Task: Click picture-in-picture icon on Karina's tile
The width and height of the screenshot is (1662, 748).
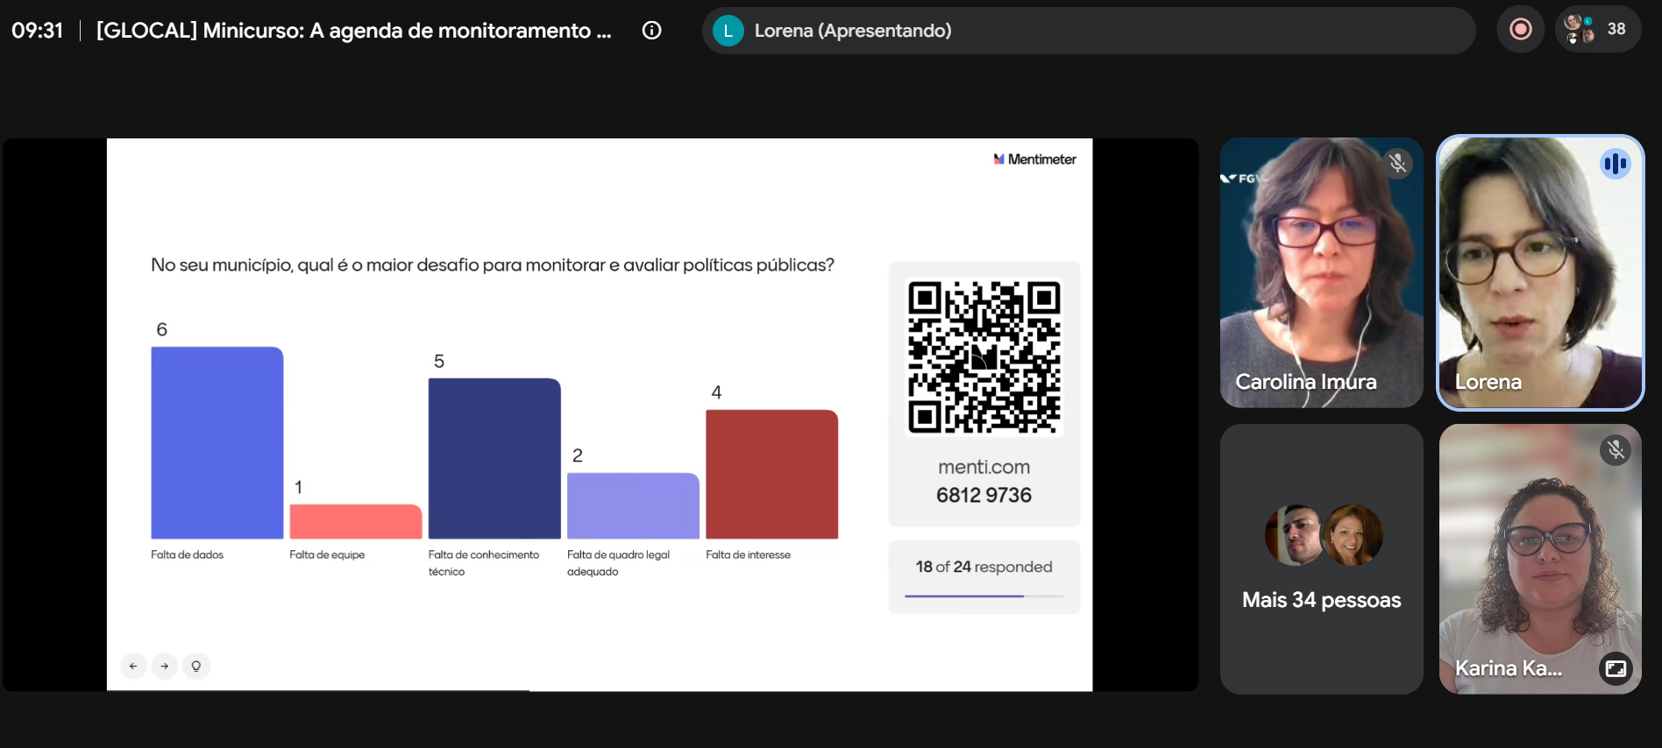Action: [1616, 669]
